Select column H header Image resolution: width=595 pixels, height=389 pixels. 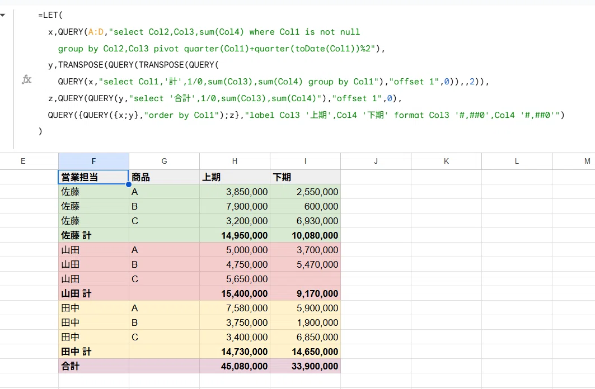[x=235, y=162]
